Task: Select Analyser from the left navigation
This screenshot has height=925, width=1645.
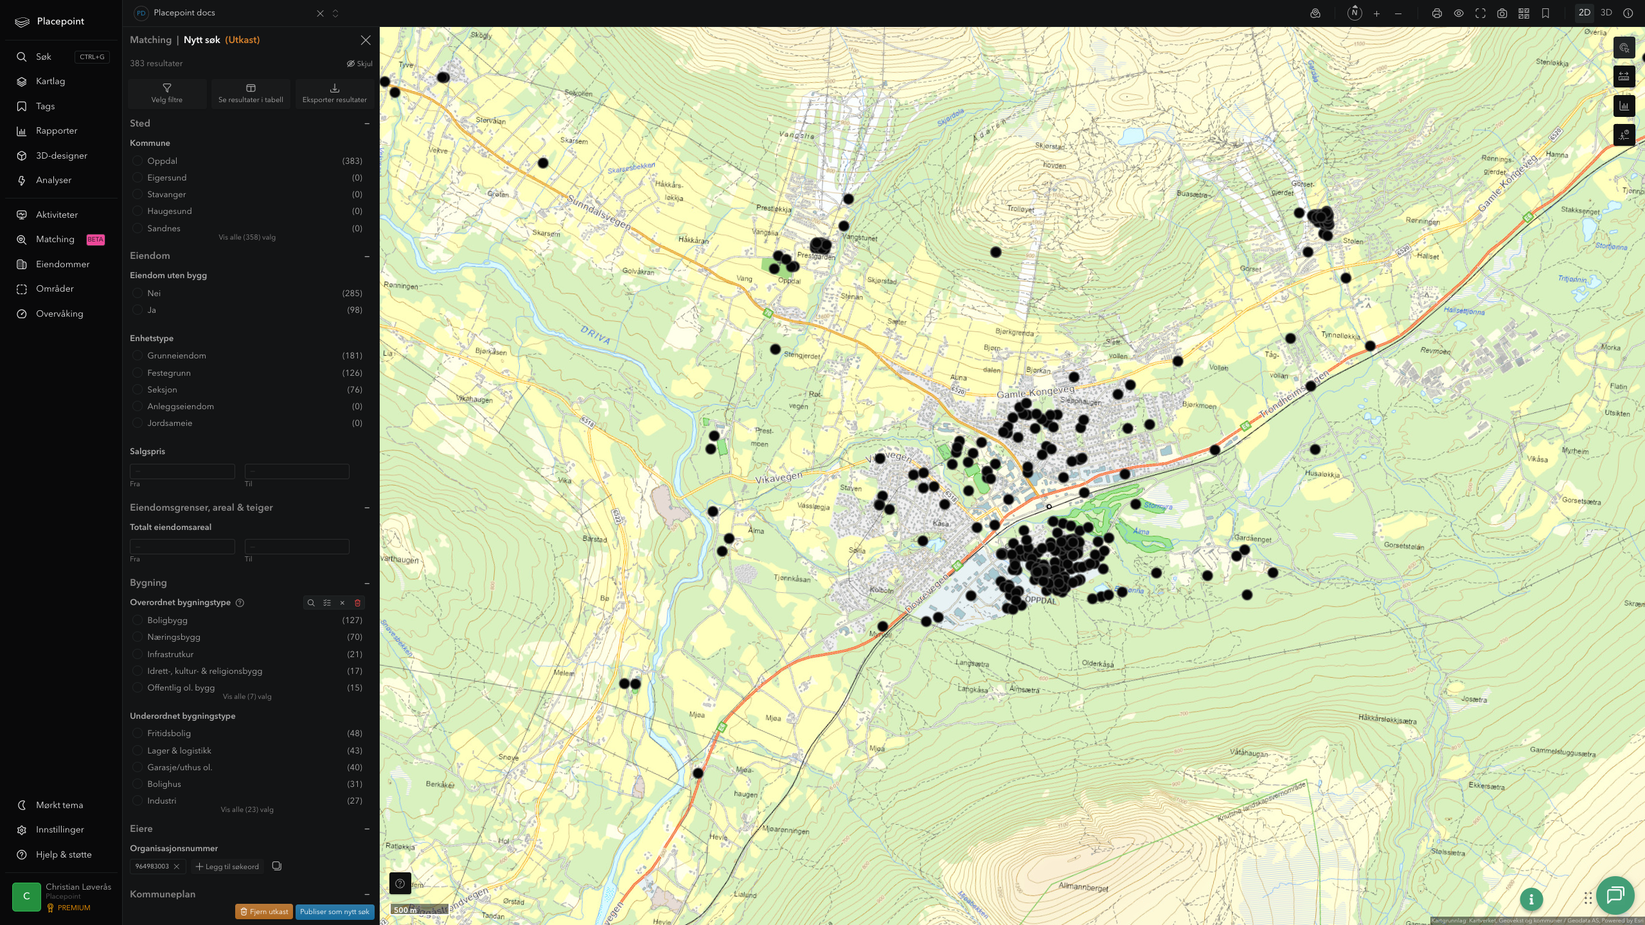Action: coord(53,181)
